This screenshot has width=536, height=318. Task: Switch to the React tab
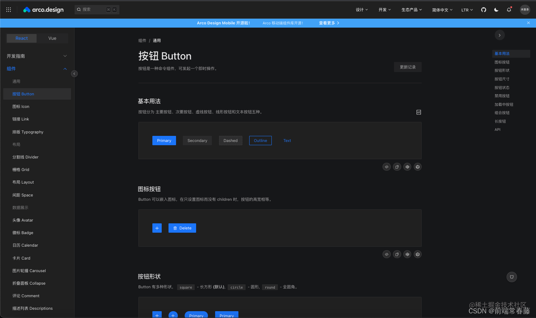coord(22,38)
